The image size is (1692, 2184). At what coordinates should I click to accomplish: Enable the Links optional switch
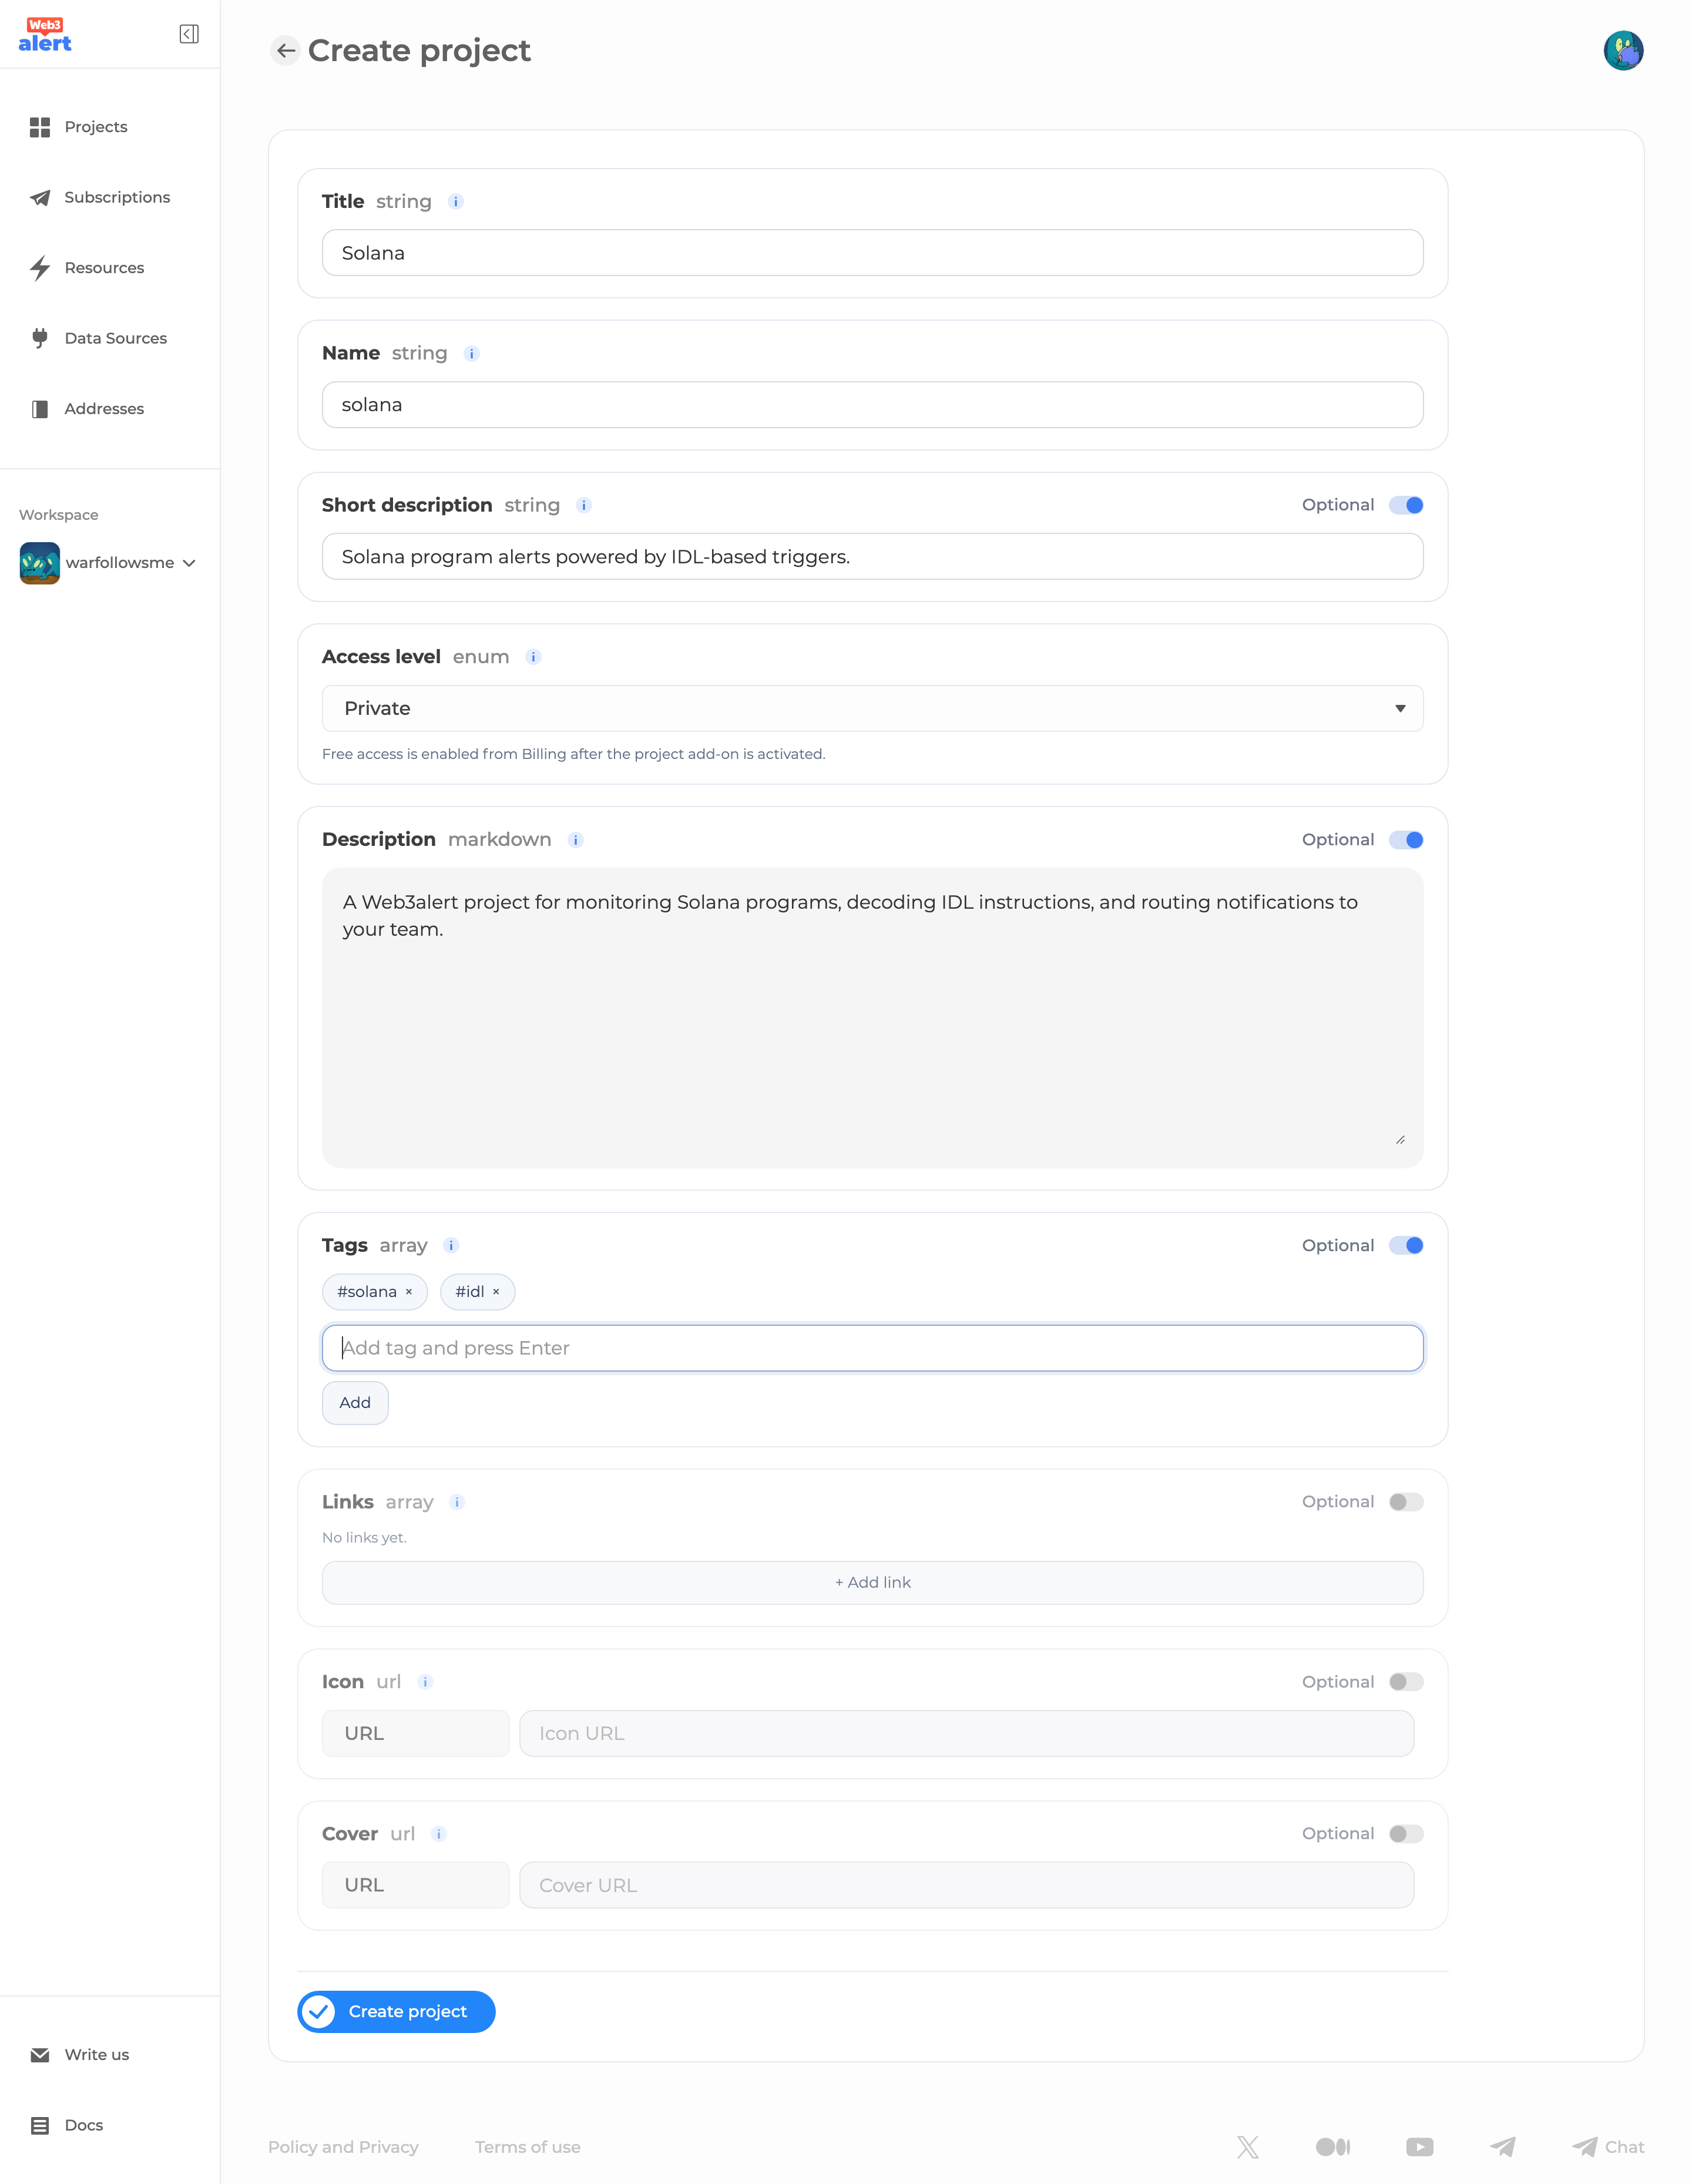[x=1406, y=1502]
